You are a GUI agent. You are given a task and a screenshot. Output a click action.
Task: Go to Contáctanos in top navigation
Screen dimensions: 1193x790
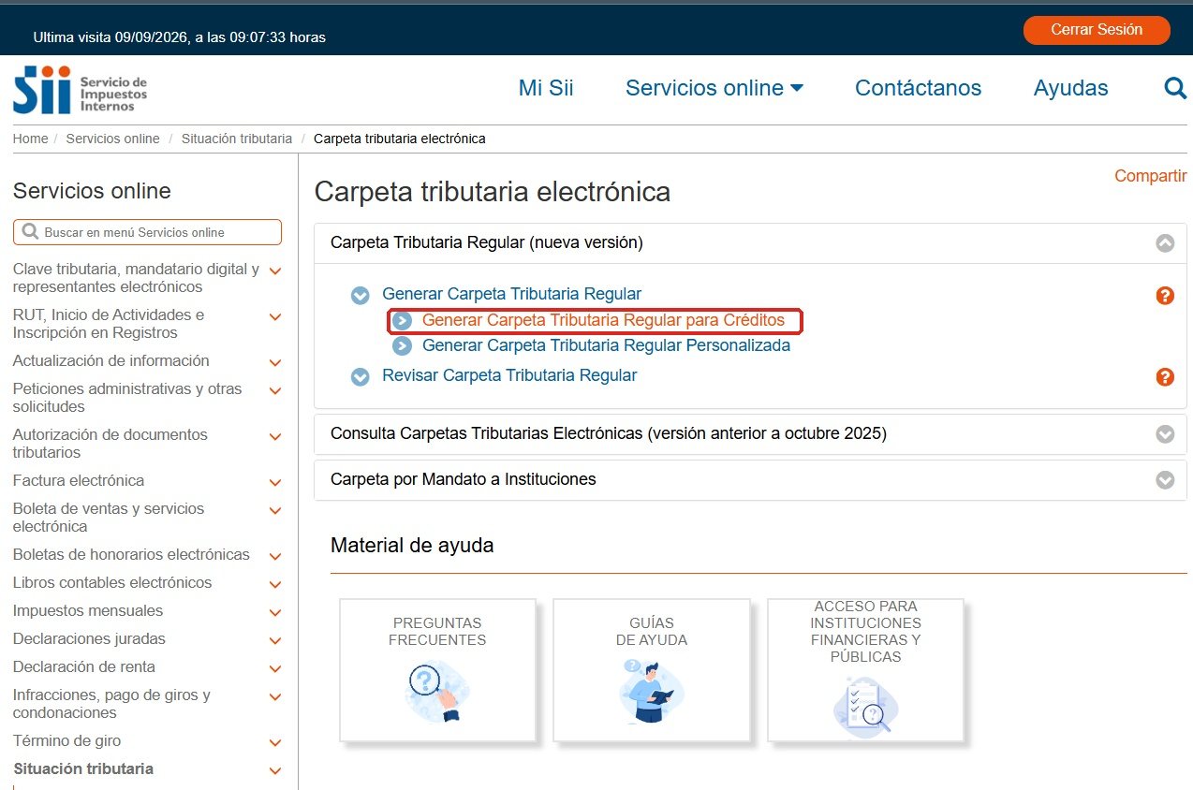click(918, 88)
